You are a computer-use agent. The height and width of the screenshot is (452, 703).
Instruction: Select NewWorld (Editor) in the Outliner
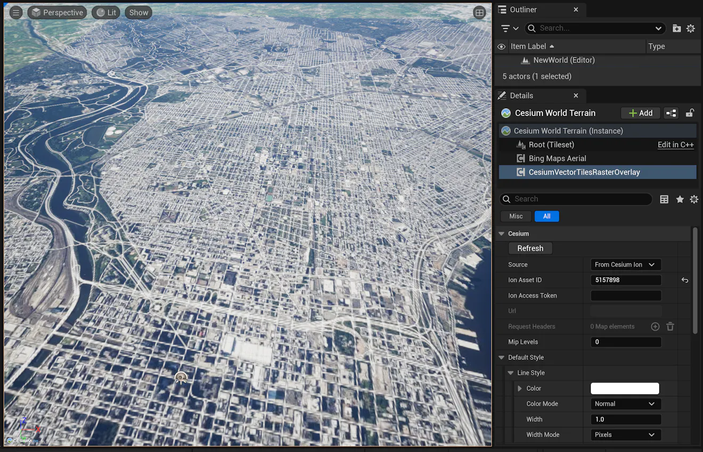[x=564, y=60]
